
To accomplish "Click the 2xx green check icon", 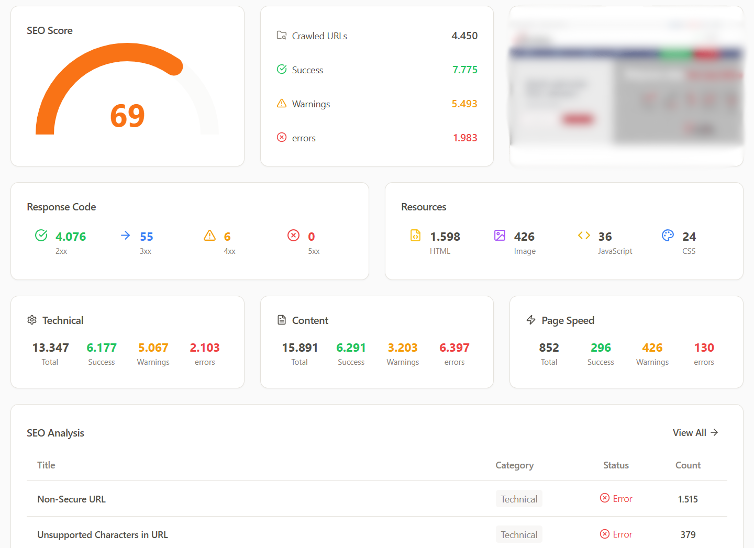I will pos(41,236).
